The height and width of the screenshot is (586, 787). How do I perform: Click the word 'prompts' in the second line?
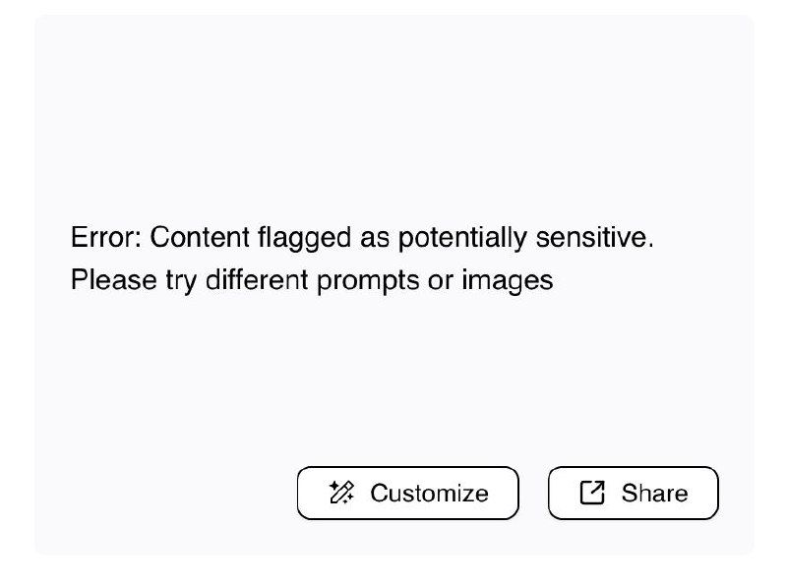point(368,281)
